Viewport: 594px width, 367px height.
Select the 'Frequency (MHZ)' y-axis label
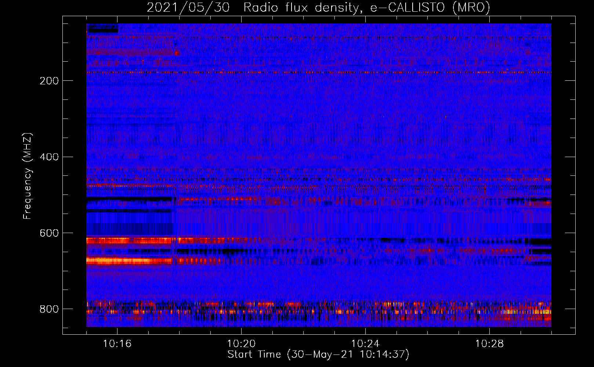28,176
